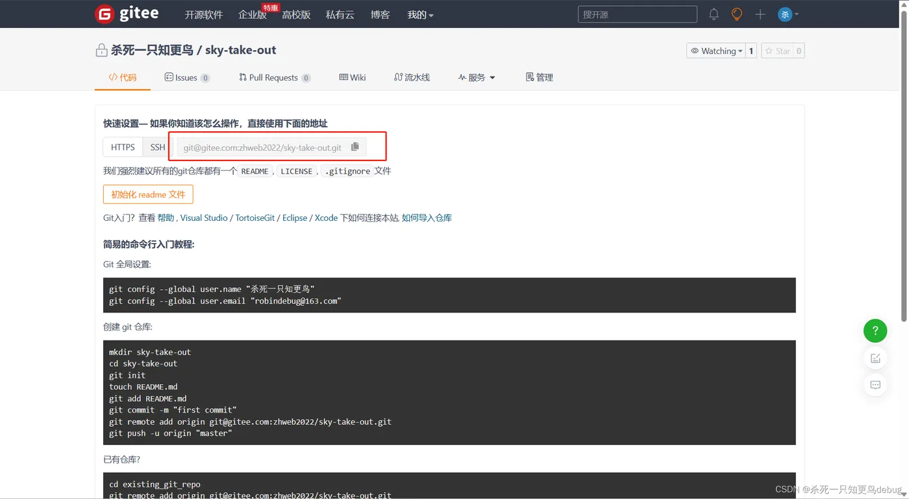Open the Wiki tab
Viewport: 909px width, 499px height.
click(x=353, y=77)
